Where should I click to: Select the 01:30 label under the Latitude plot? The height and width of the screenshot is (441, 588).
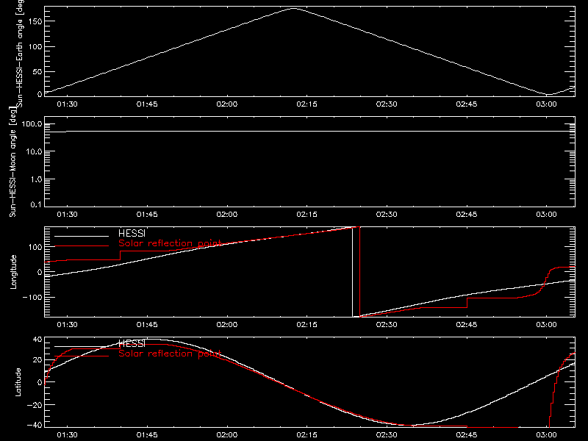click(x=67, y=434)
